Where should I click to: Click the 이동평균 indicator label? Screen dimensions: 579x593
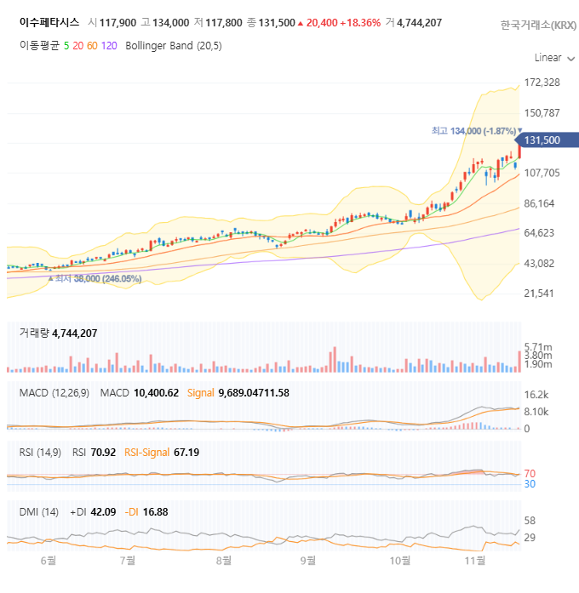click(x=39, y=46)
